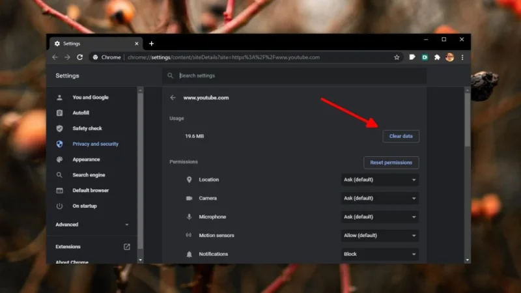Viewport: 521px width, 293px height.
Task: Open Autofill settings section
Action: coord(81,113)
